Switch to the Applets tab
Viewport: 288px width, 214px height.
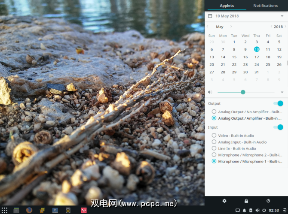[227, 6]
